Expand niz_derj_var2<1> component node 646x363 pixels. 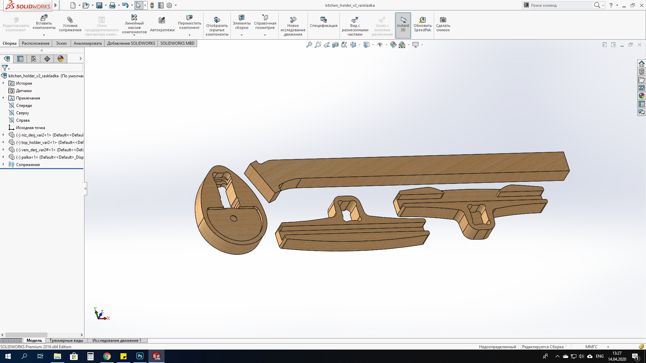tap(3, 135)
